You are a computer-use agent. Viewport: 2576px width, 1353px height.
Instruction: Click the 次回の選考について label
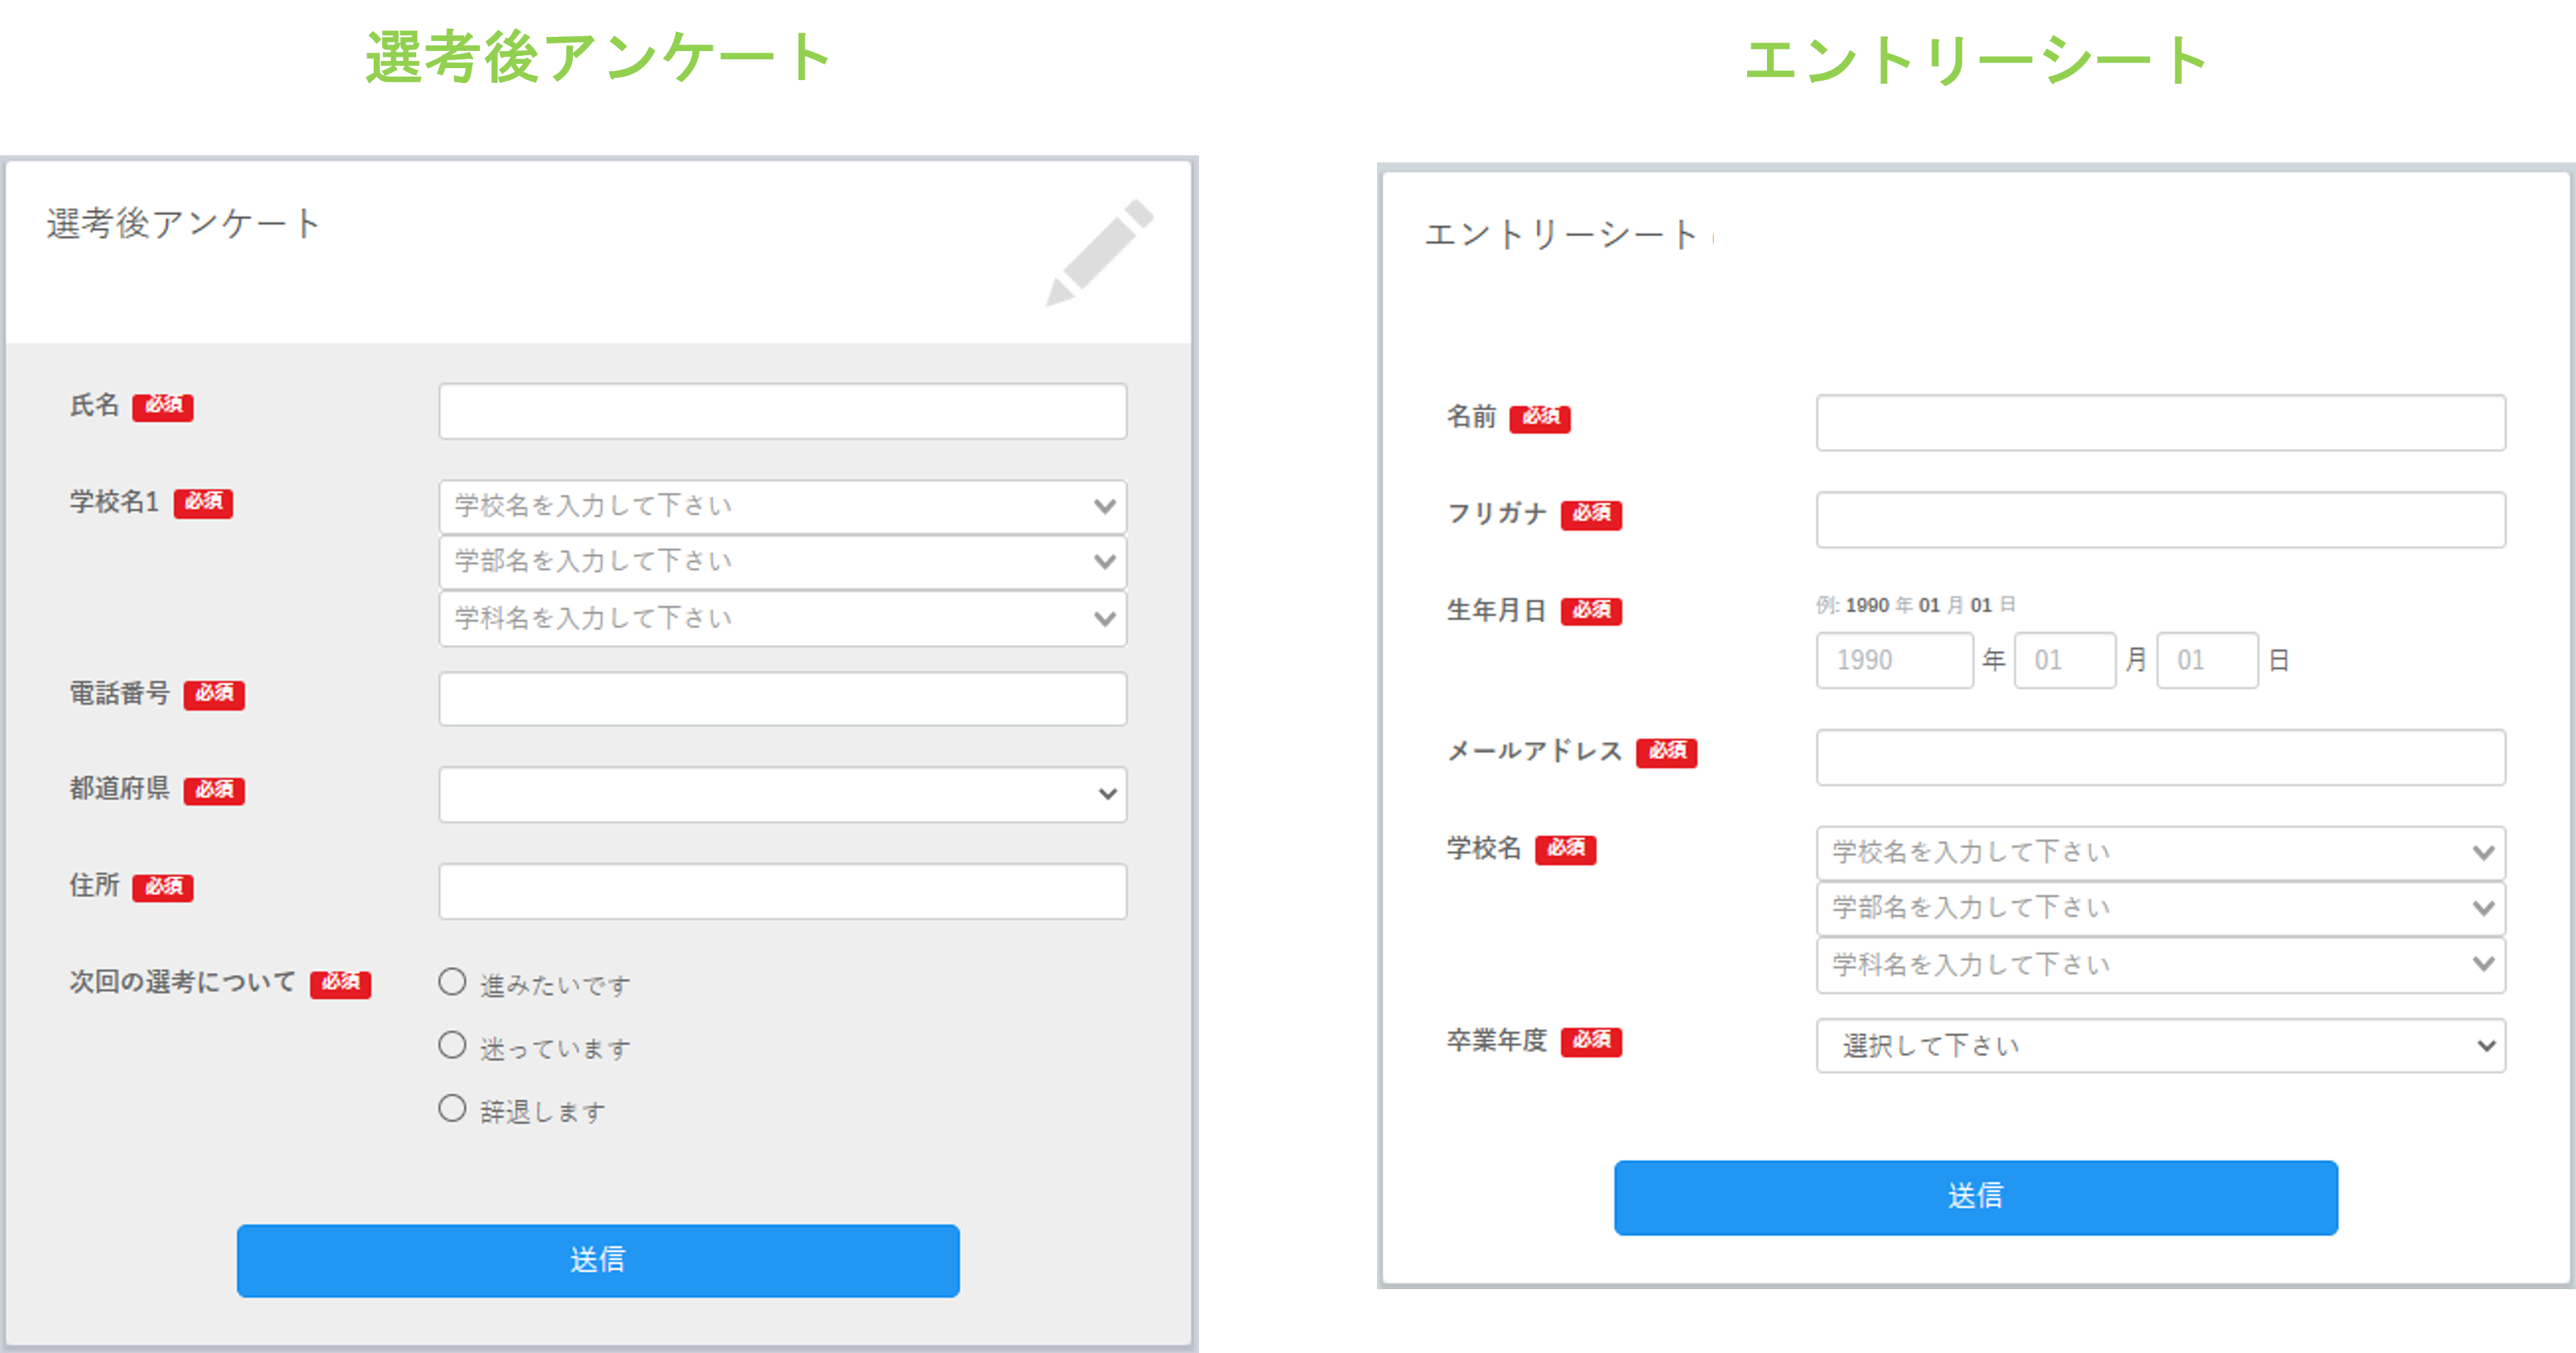(x=182, y=982)
